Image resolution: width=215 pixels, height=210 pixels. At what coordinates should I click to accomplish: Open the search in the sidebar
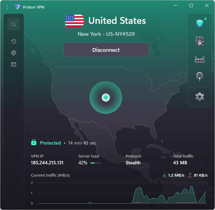coord(14,24)
